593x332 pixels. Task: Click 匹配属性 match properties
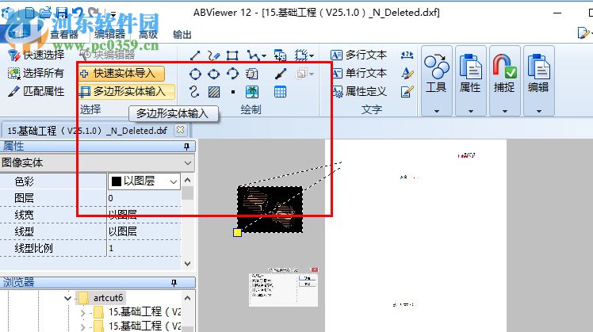click(x=36, y=91)
